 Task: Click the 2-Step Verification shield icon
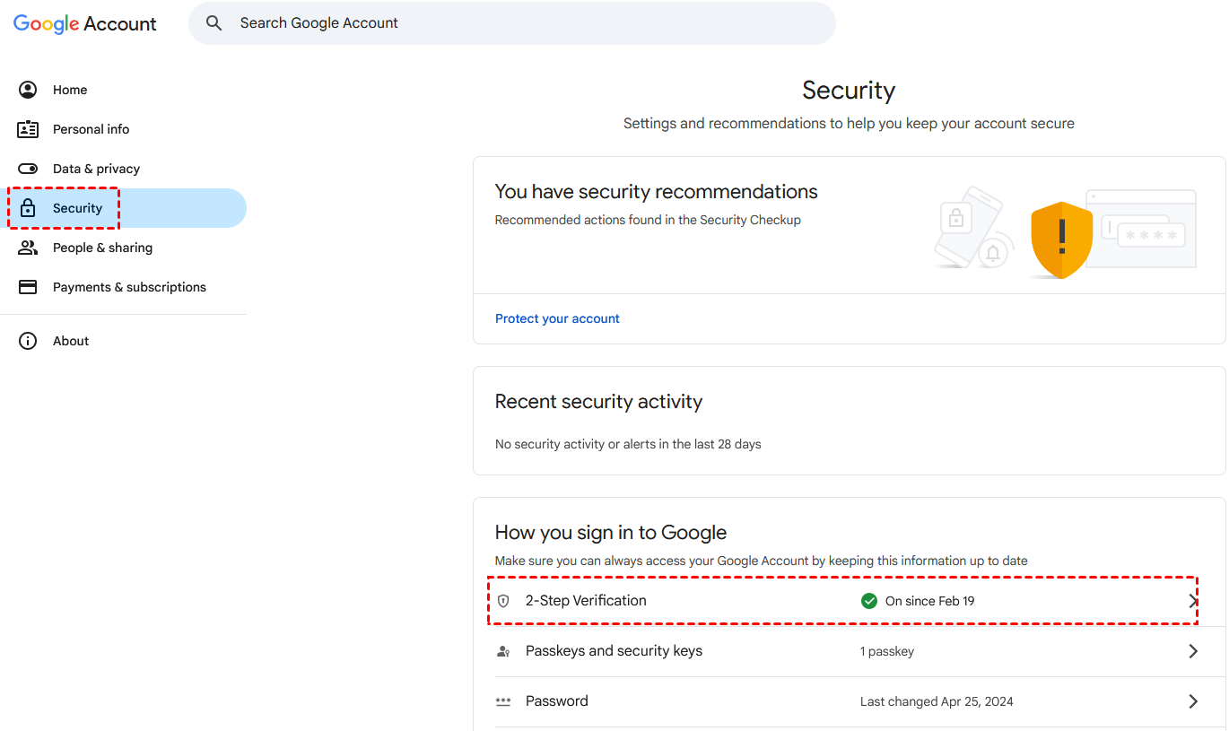click(503, 601)
